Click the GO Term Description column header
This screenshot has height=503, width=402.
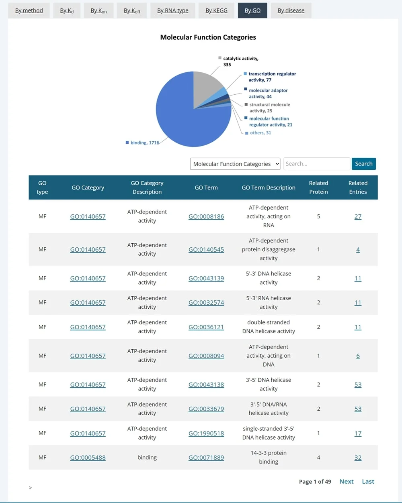click(x=269, y=187)
